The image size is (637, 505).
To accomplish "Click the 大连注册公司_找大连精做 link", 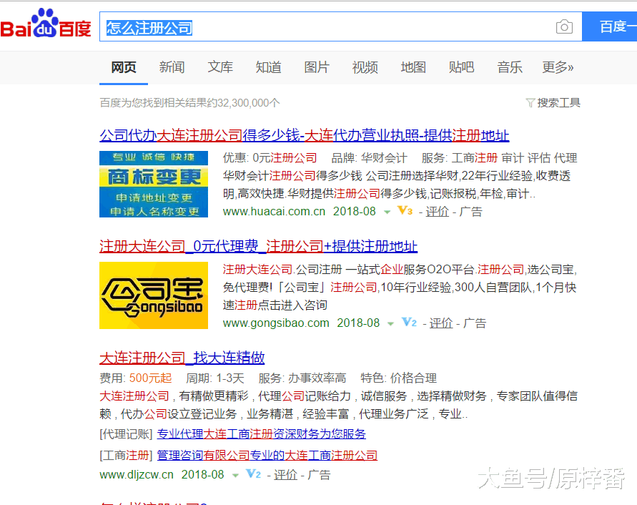I will click(x=182, y=357).
